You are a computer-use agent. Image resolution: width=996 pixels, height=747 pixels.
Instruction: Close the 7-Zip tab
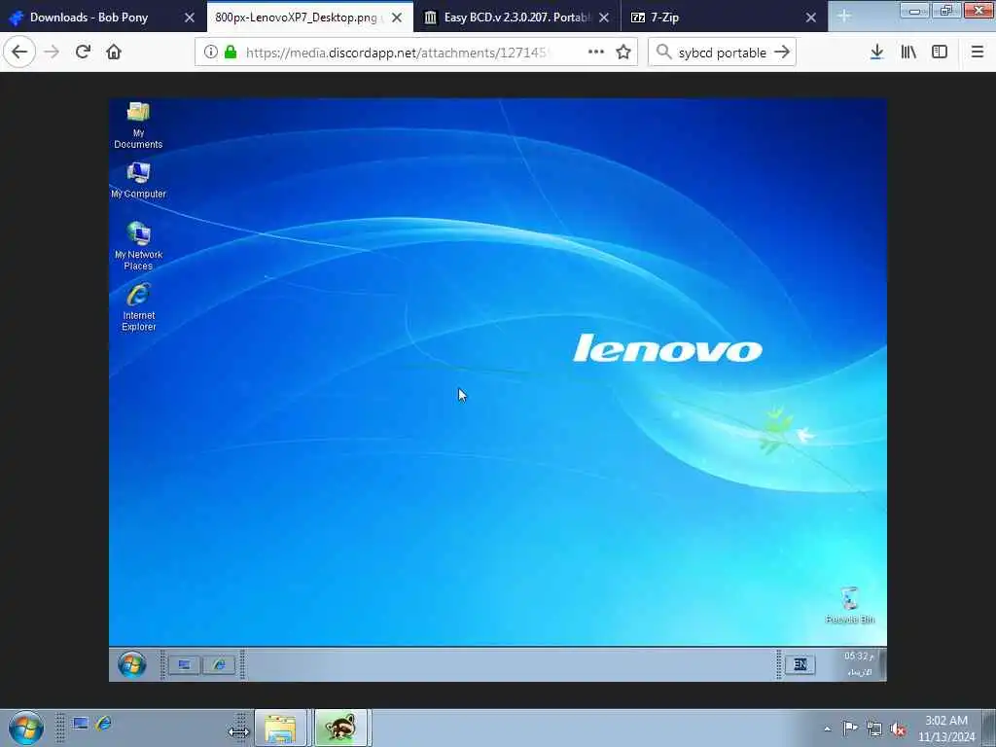[x=811, y=18]
